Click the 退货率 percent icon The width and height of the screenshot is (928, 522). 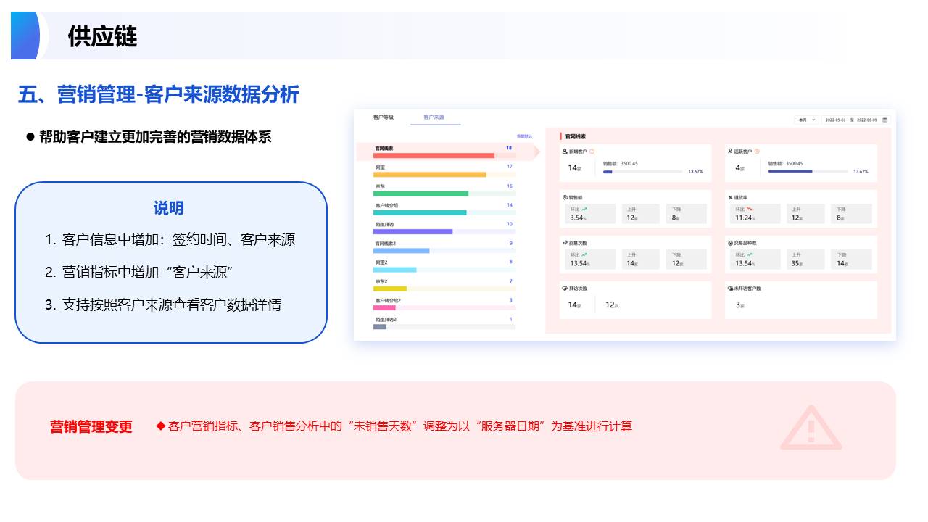(730, 197)
